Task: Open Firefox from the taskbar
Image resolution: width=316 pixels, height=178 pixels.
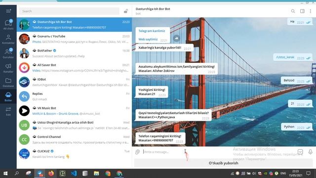Action: pyautogui.click(x=51, y=174)
